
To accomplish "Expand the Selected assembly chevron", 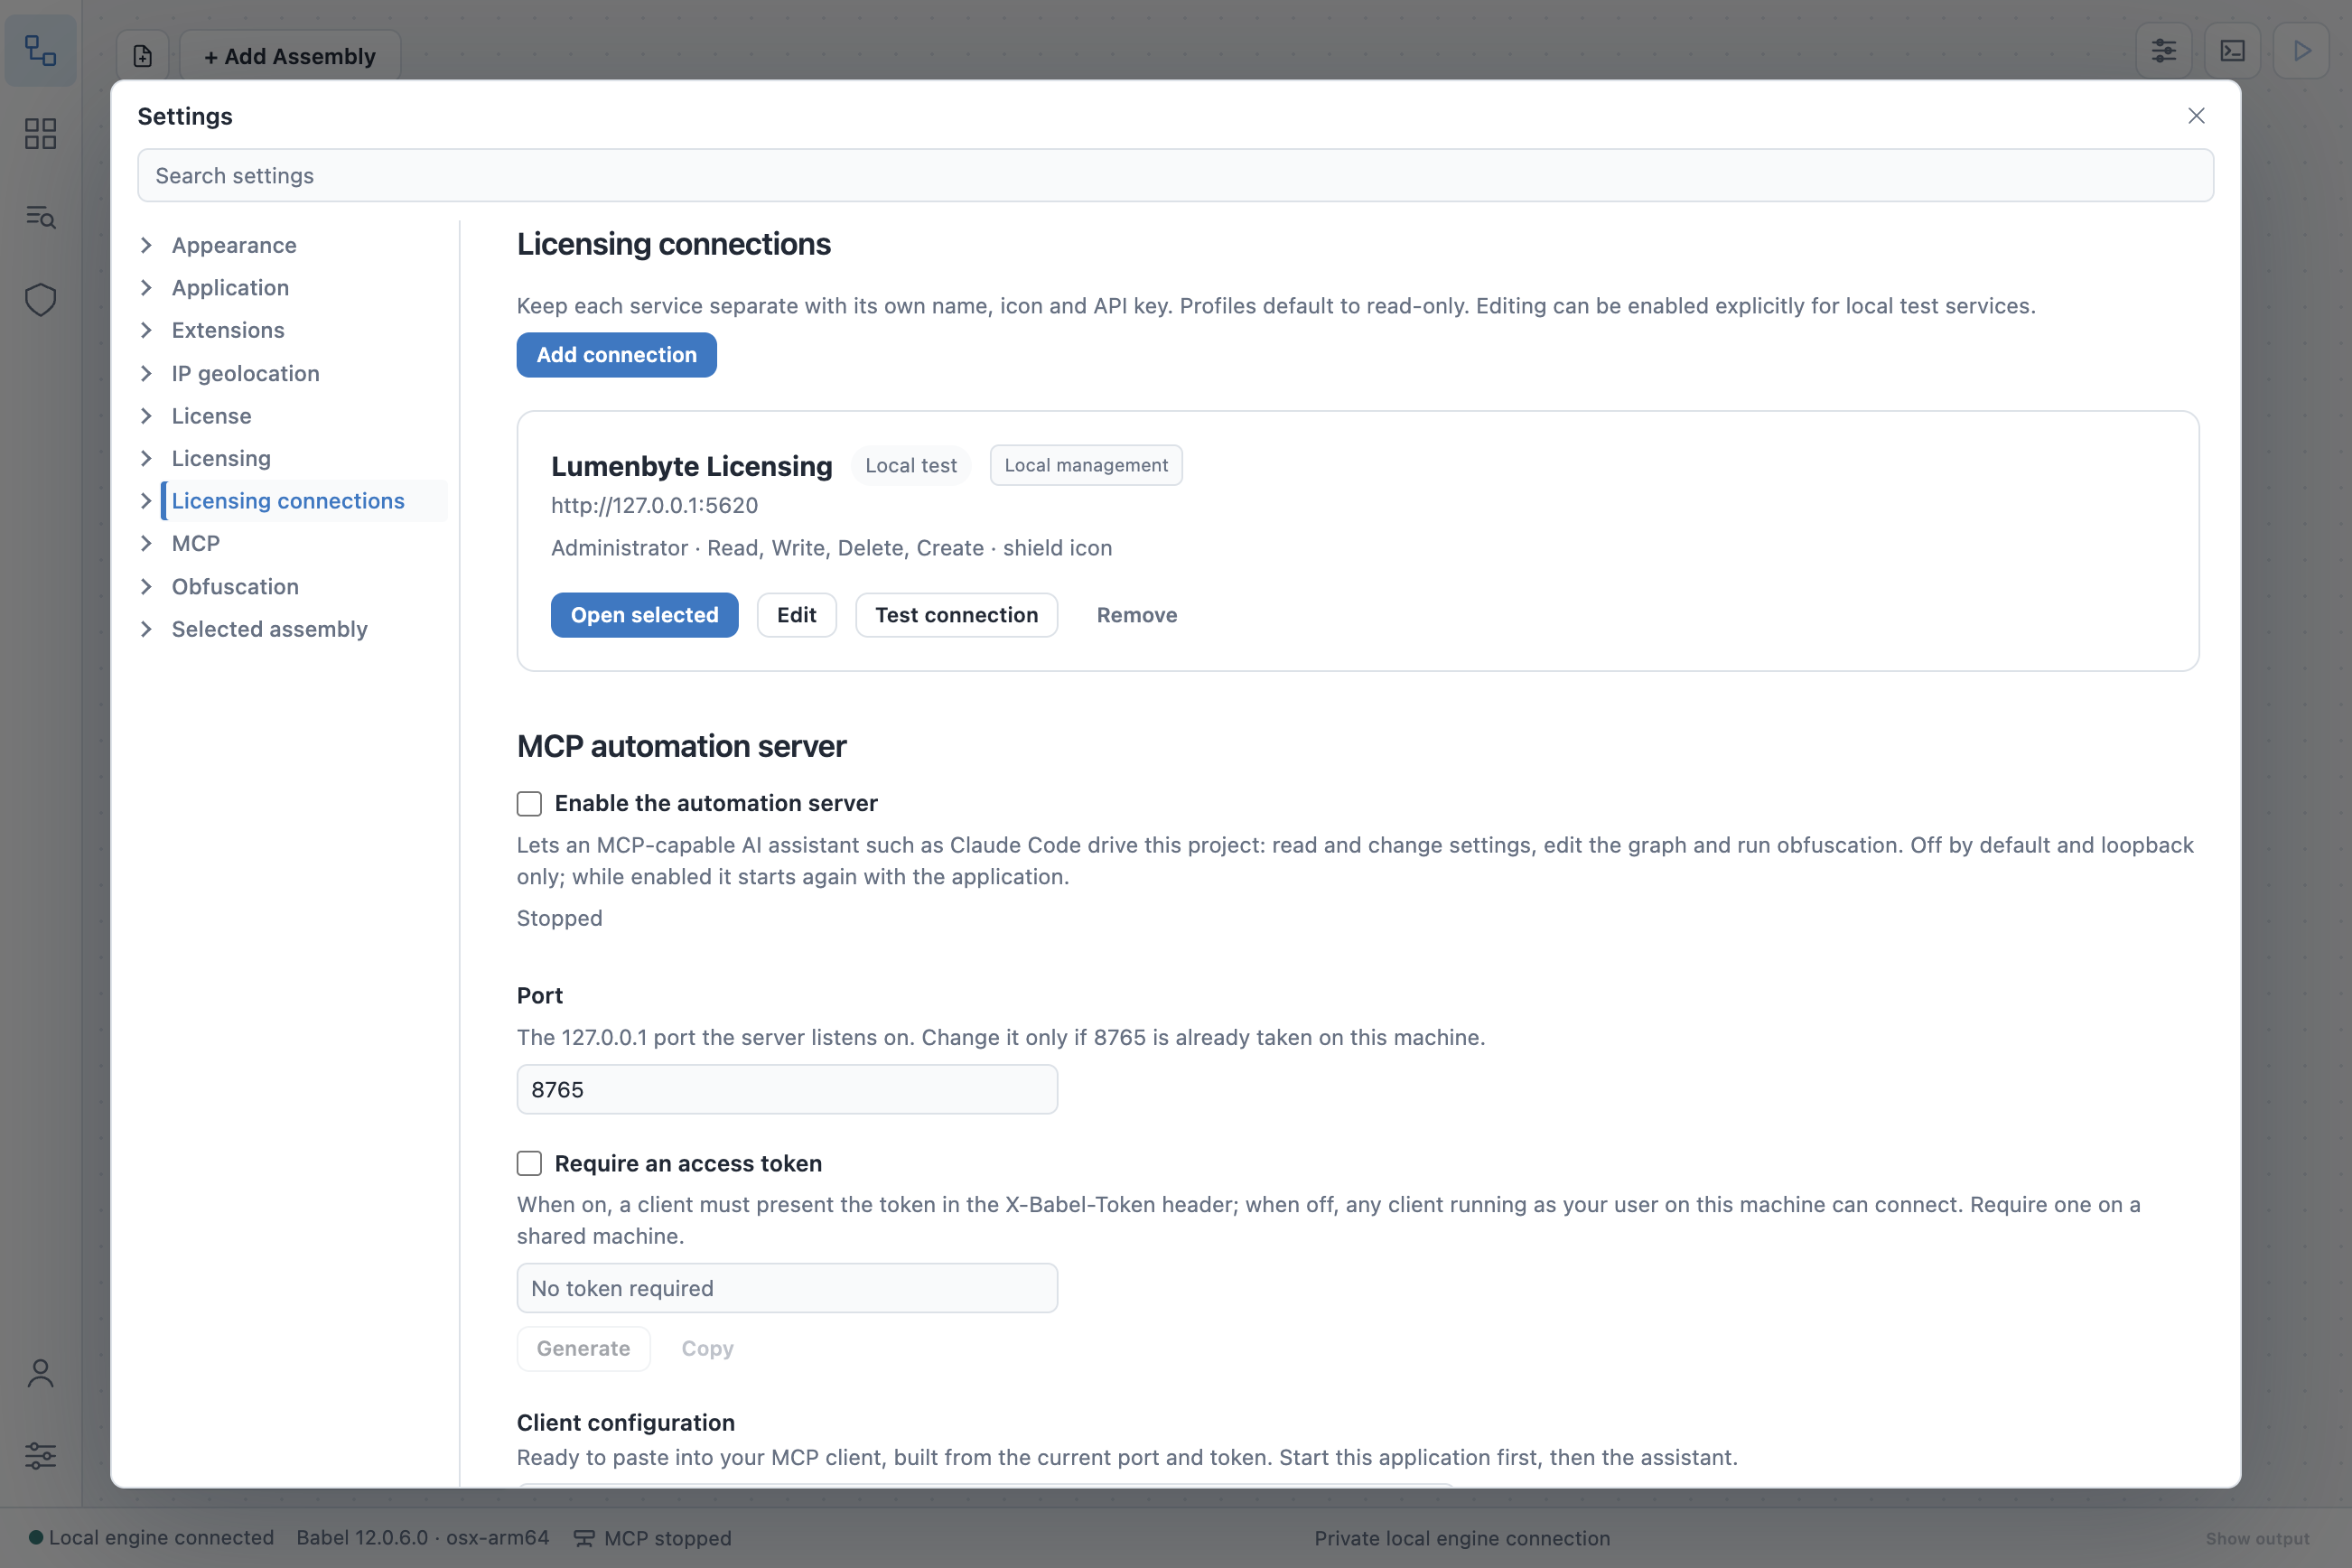I will (x=146, y=629).
